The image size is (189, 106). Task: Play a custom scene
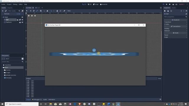(176, 4)
